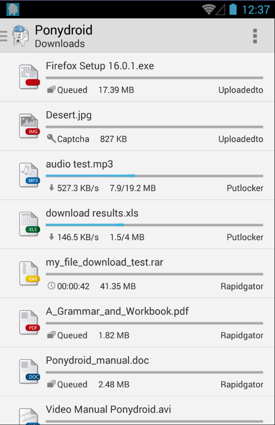
Task: Click the audio test MP3 file icon
Action: pos(29,175)
